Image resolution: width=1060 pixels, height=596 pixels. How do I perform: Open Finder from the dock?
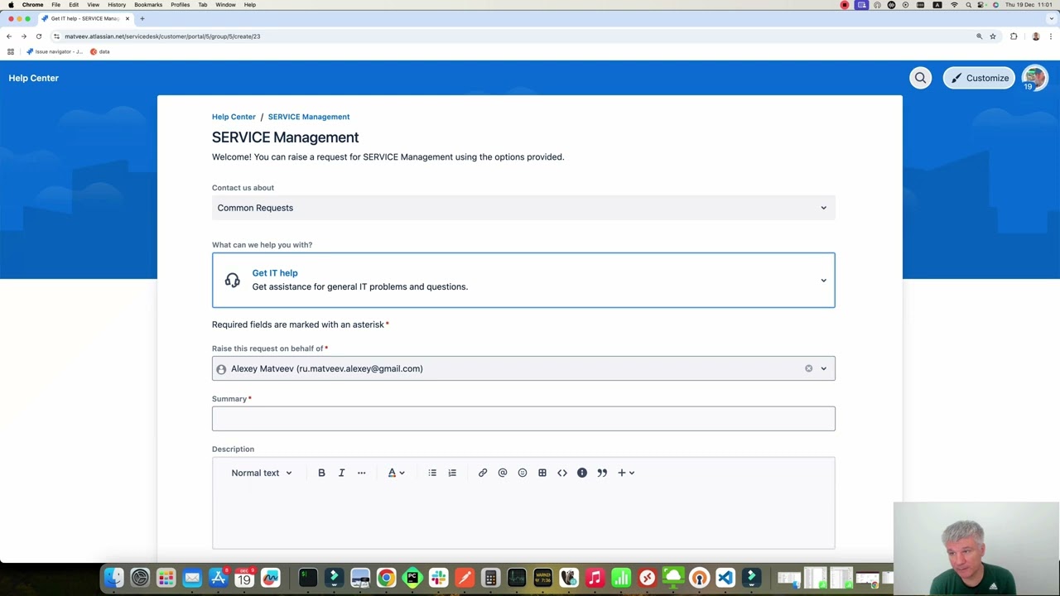[x=113, y=578]
